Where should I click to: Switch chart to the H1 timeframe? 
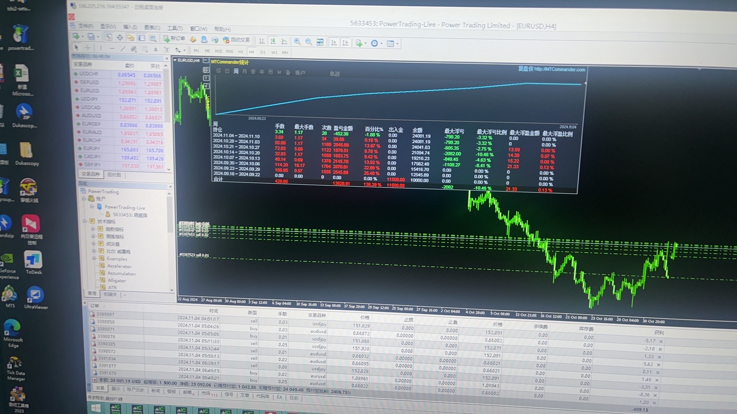241,51
